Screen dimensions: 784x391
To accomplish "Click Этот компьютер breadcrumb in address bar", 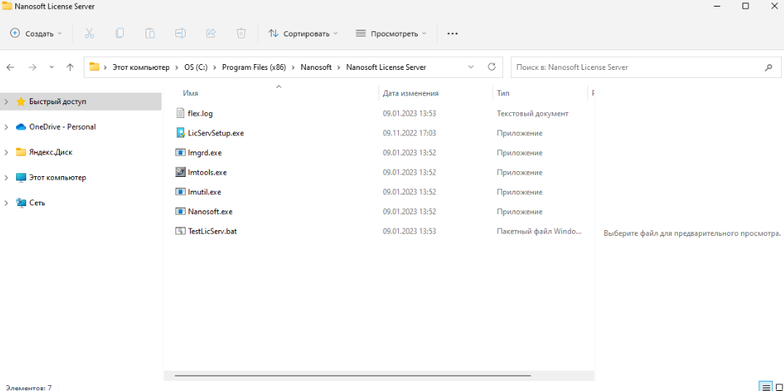I will tap(141, 67).
